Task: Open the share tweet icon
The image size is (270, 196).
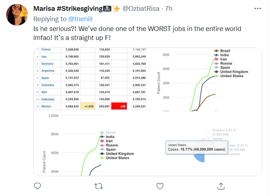Action: [221, 186]
